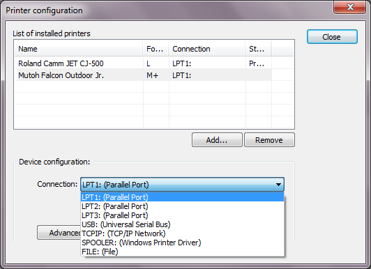This screenshot has height=269, width=371.
Task: Click the Fo... column header
Action: click(156, 49)
